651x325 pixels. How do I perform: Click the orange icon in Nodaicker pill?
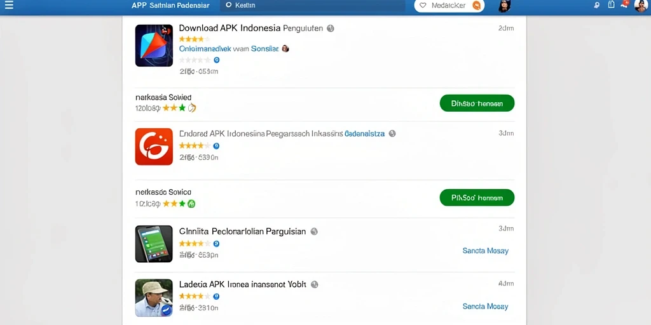point(477,5)
